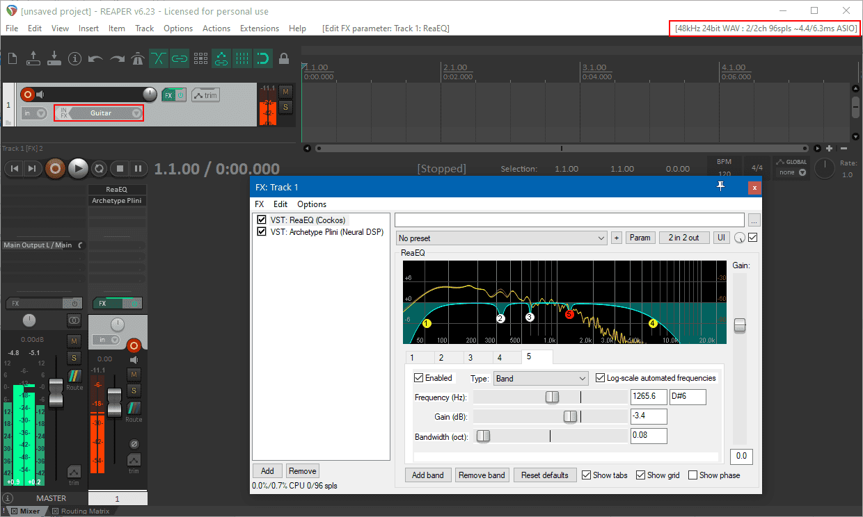The height and width of the screenshot is (517, 863).
Task: Toggle the auto-crossfade toolbar icon
Action: [159, 58]
